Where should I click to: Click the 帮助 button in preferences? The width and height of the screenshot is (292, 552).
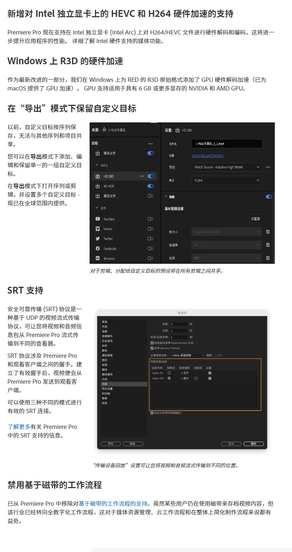tap(111, 444)
